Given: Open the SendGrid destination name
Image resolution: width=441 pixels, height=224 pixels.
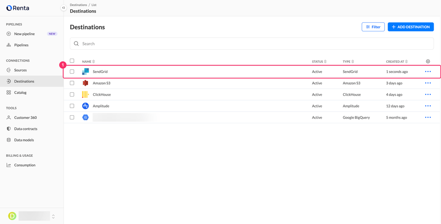Looking at the screenshot, I should pos(100,72).
